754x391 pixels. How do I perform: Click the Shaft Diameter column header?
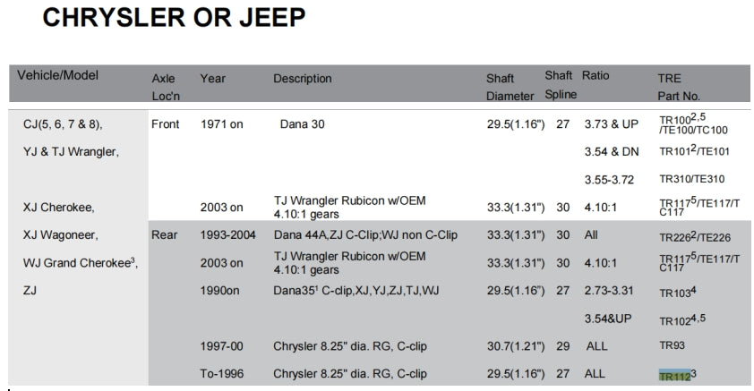[510, 87]
